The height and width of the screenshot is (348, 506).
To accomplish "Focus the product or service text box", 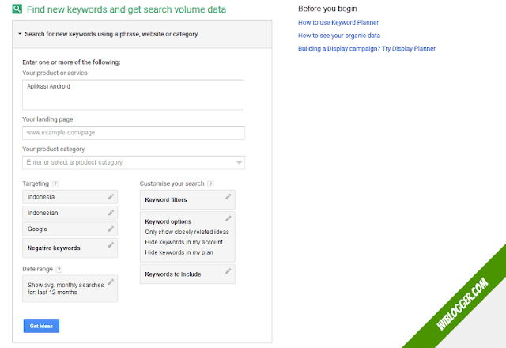I will click(133, 95).
